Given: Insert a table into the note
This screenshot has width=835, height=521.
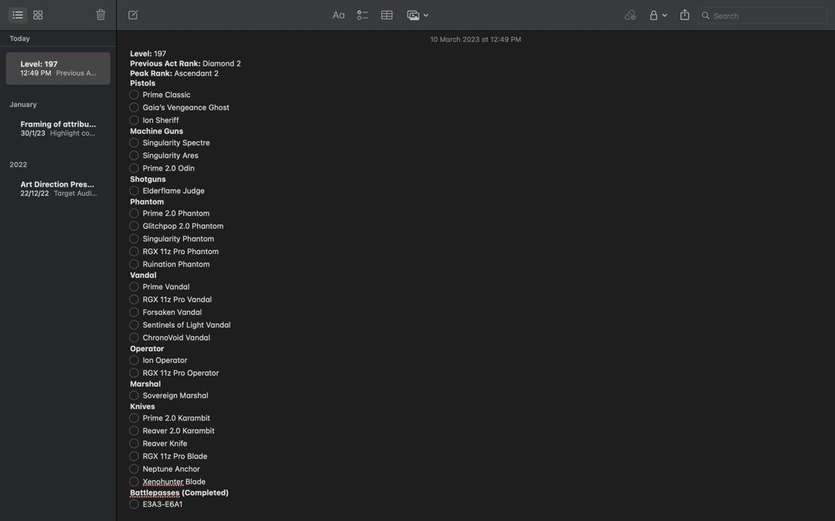Looking at the screenshot, I should 387,15.
